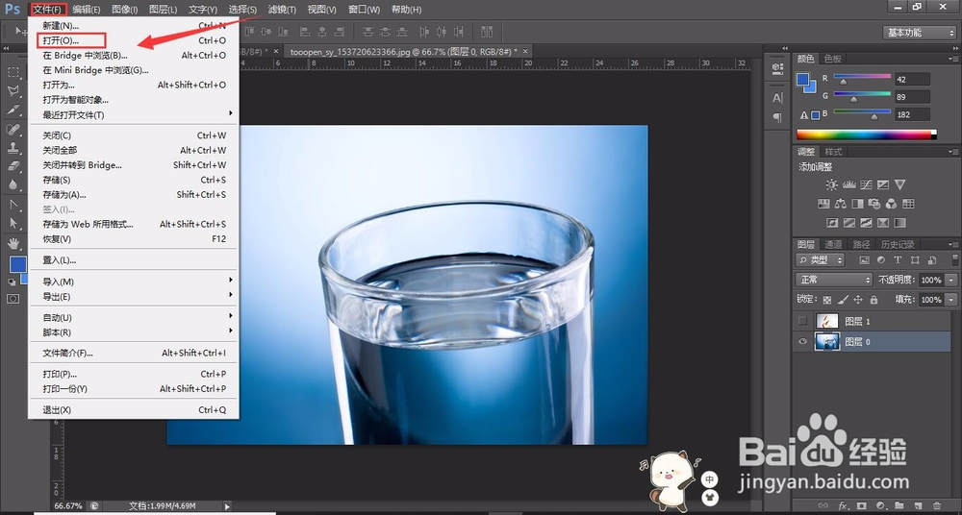Toggle lock transparent pixels
The image size is (962, 515).
(x=827, y=300)
